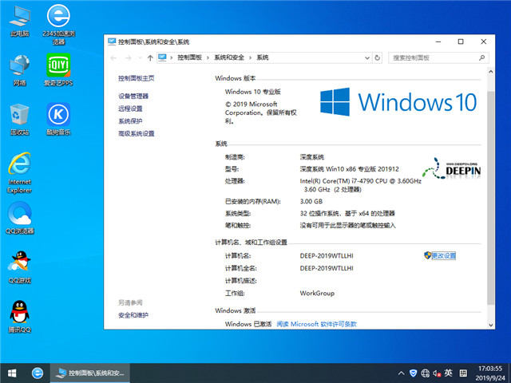The height and width of the screenshot is (383, 511).
Task: Open the 2345加速浏览器 desktop icon
Action: click(58, 25)
